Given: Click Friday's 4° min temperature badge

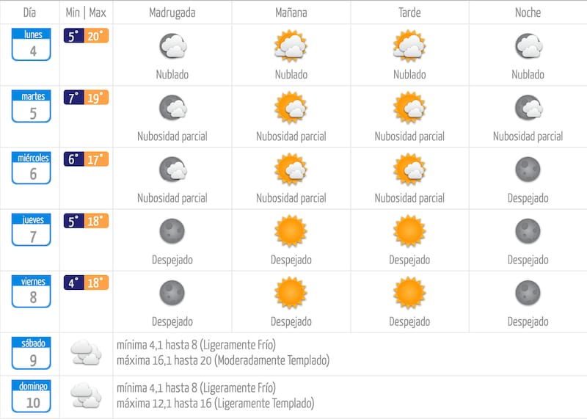Looking at the screenshot, I should click(74, 283).
